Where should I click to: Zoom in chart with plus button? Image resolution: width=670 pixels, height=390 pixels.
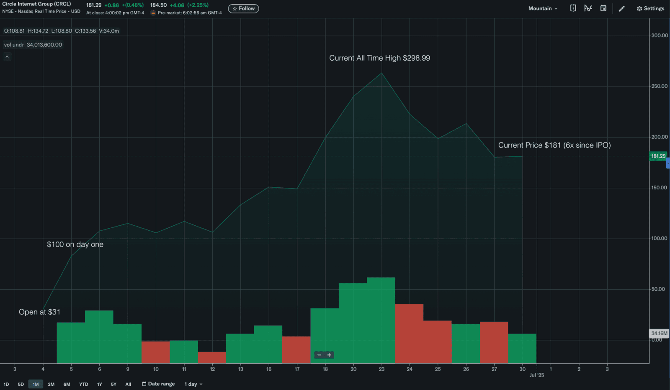coord(329,355)
